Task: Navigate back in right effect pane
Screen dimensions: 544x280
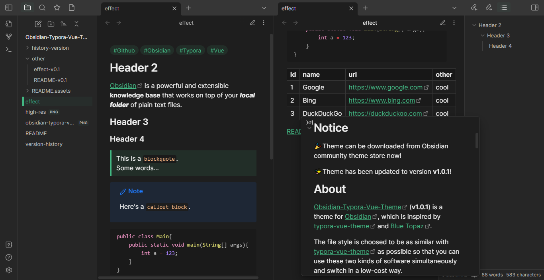Action: tap(284, 23)
